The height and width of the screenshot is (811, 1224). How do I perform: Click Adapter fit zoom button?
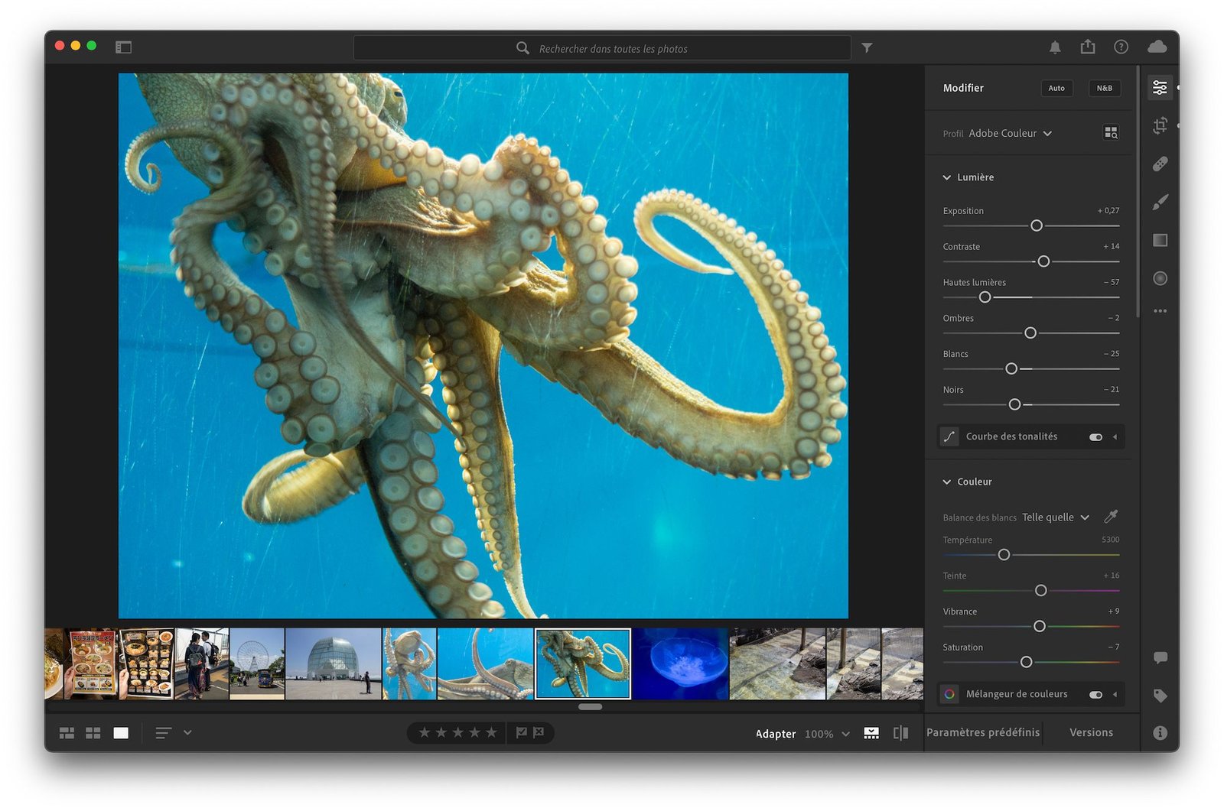tap(776, 734)
